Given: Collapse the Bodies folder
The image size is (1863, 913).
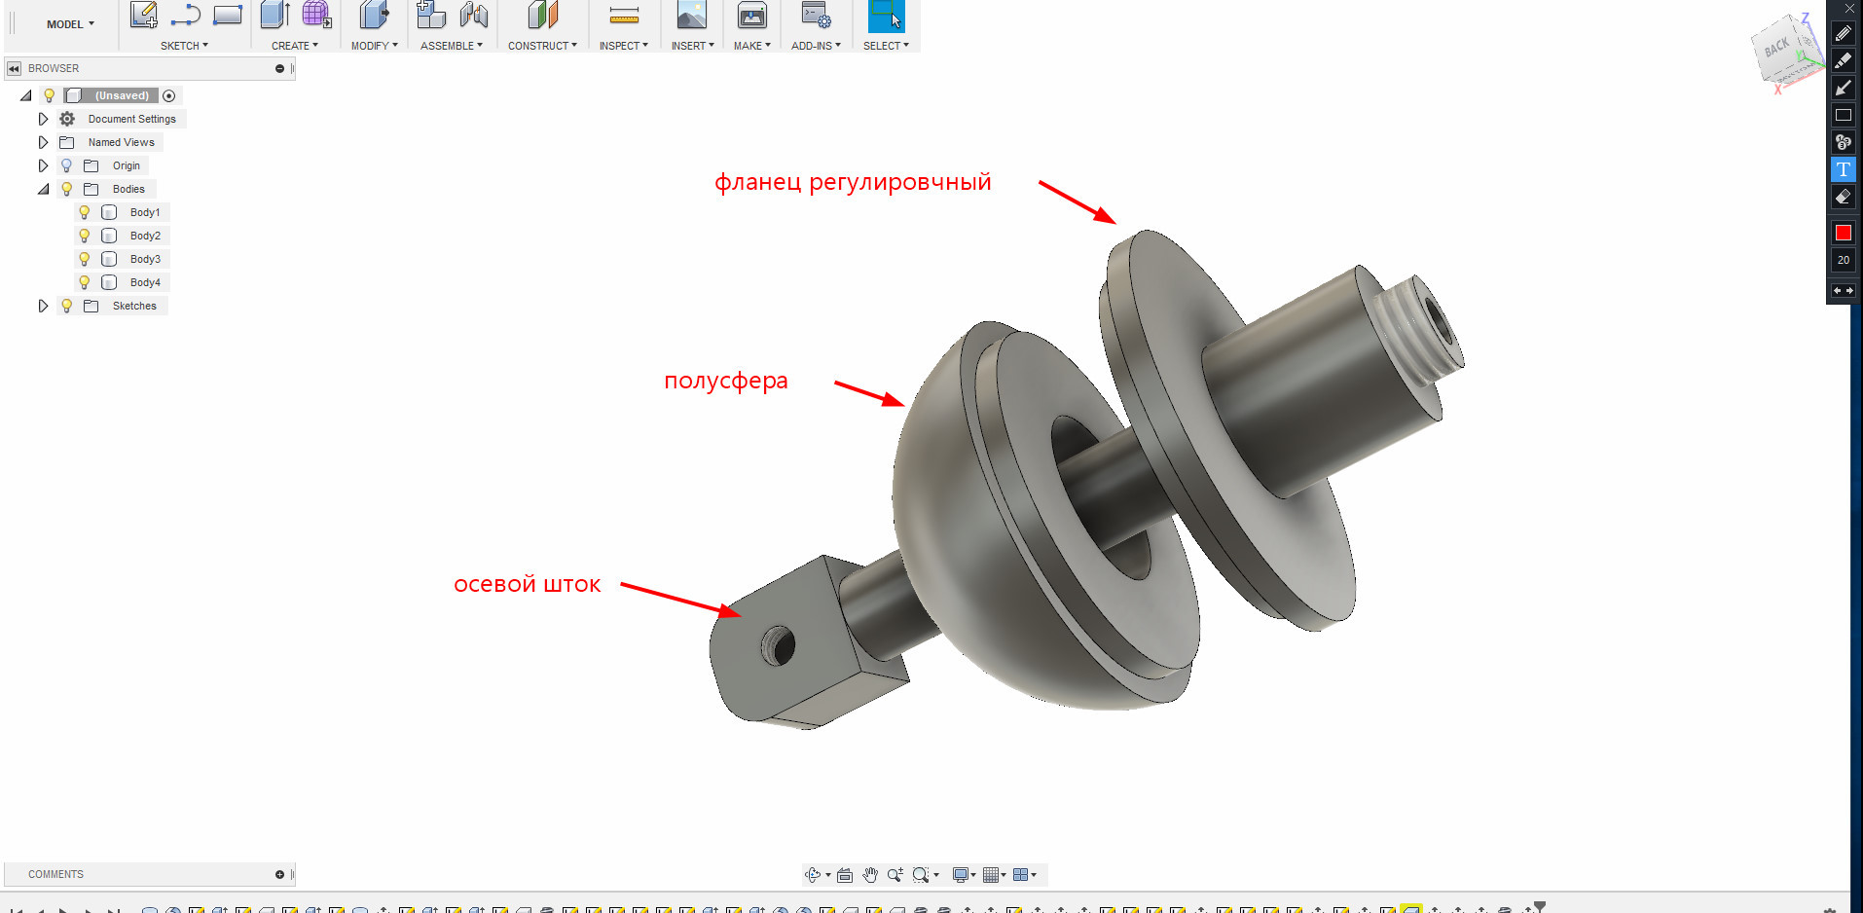Looking at the screenshot, I should [x=43, y=189].
